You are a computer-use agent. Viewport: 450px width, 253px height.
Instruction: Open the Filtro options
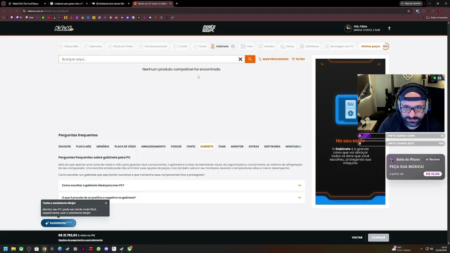coord(298,59)
